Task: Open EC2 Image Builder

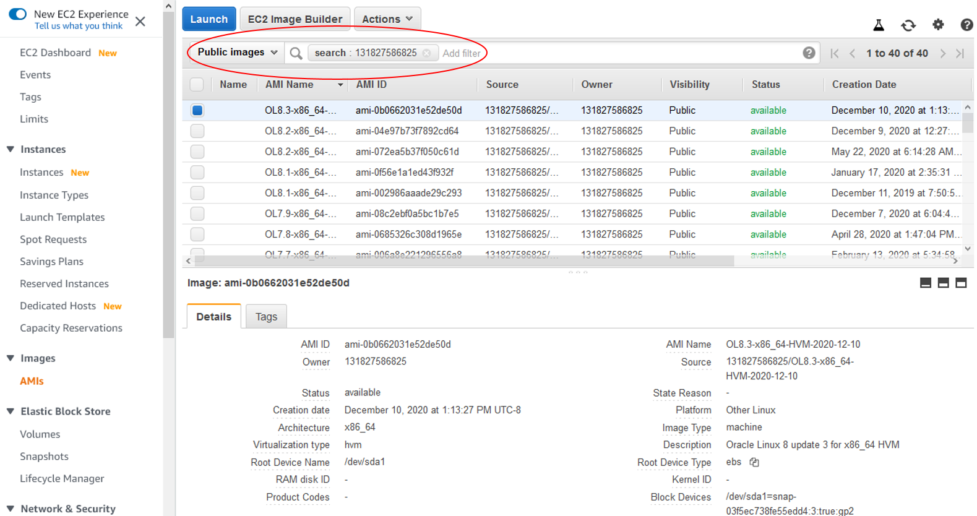Action: click(295, 19)
